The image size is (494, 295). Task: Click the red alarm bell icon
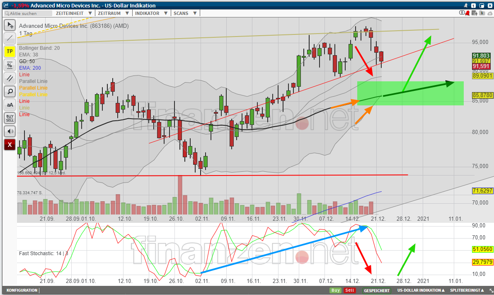tap(467, 13)
